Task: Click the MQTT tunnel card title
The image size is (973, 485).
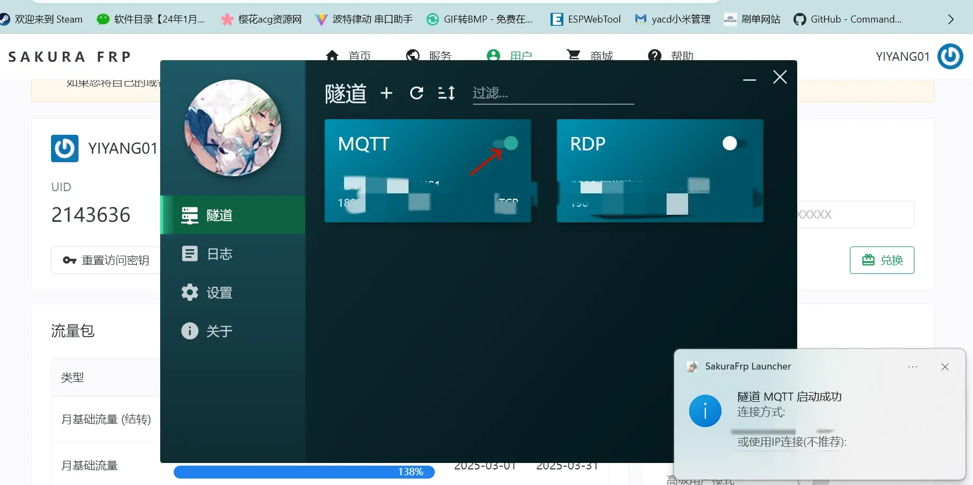Action: pyautogui.click(x=363, y=144)
